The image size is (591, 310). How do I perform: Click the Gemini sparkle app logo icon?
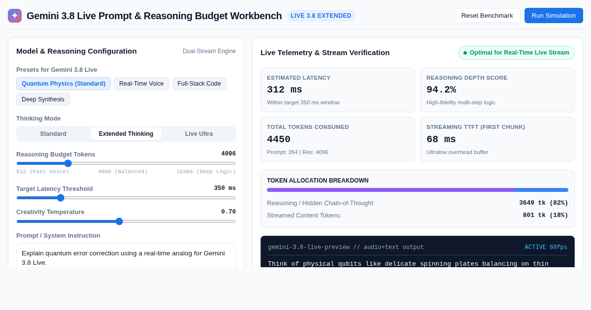[15, 16]
